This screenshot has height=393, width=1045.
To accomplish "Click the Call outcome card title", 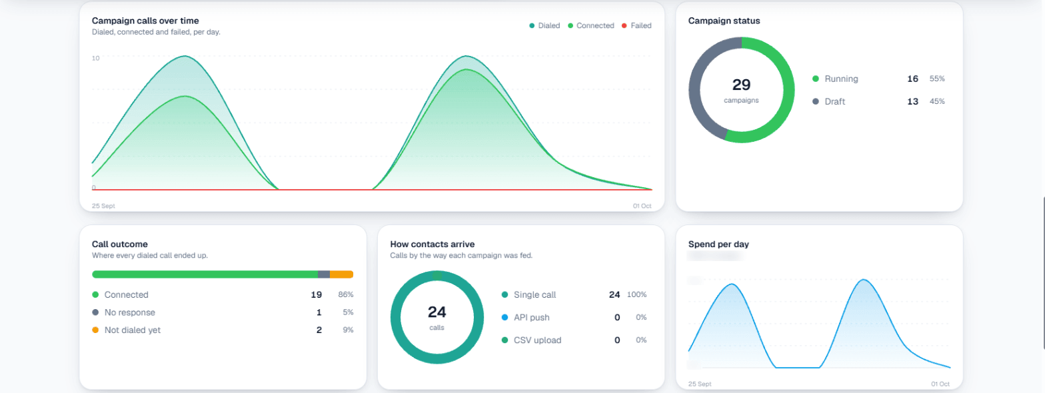I will 120,244.
